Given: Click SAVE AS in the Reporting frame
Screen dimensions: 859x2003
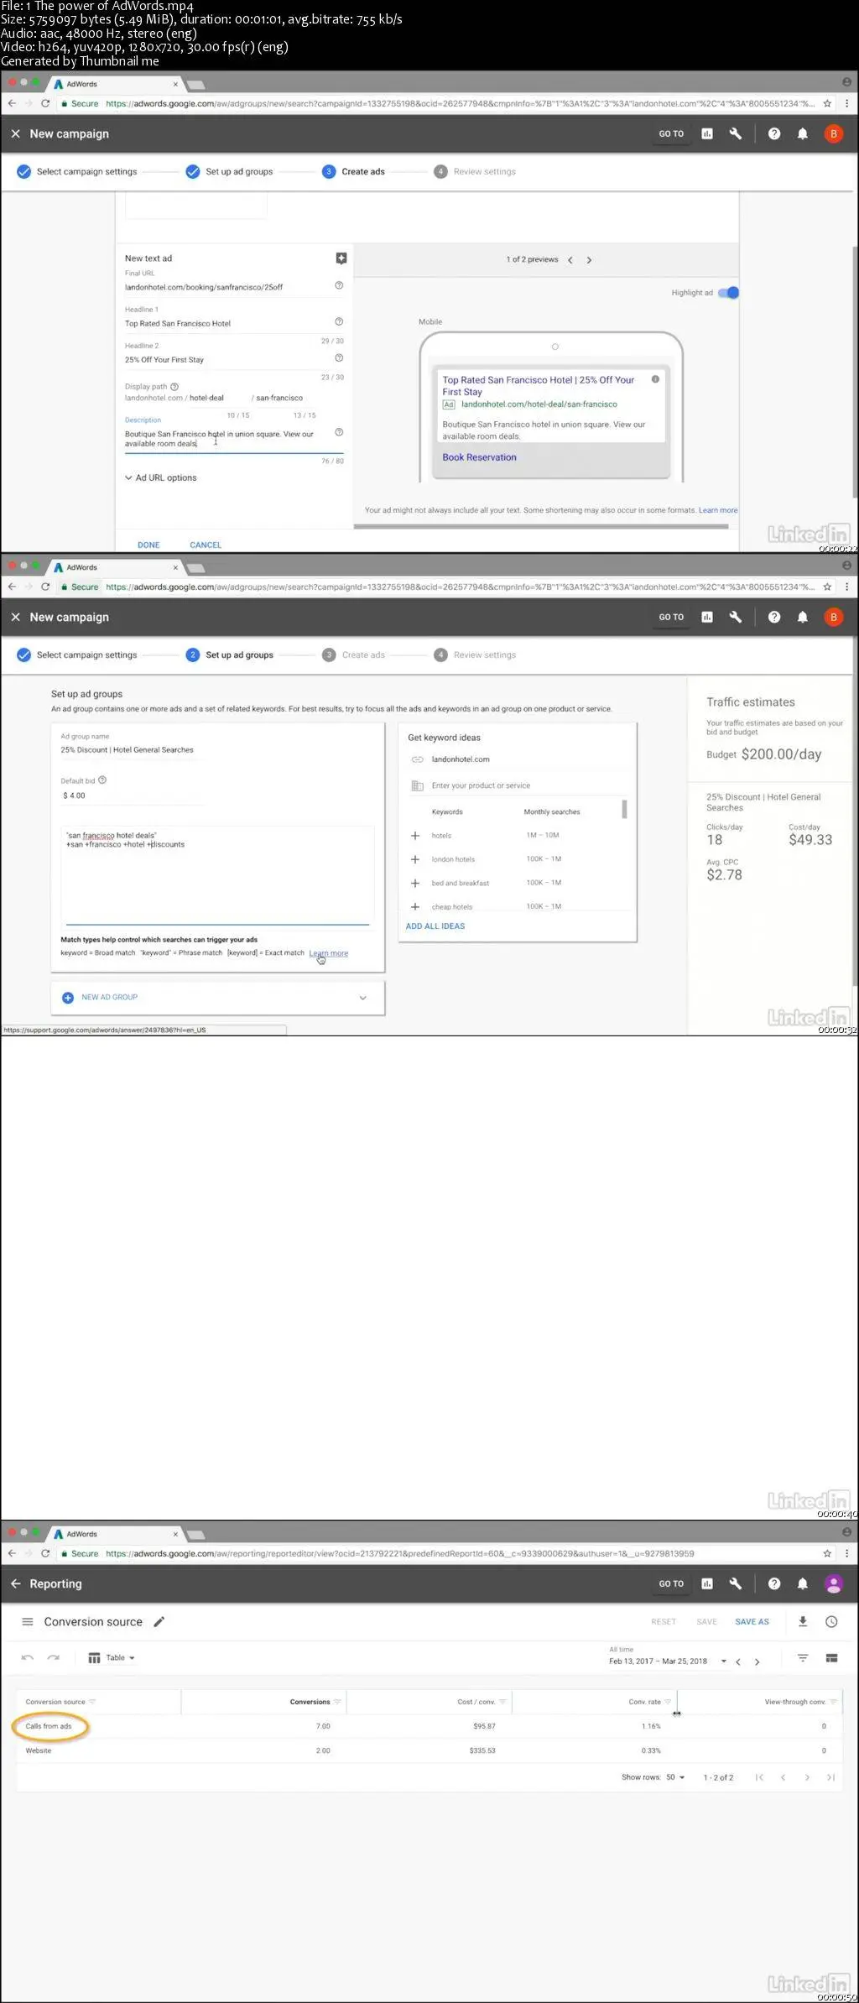Looking at the screenshot, I should [752, 1621].
